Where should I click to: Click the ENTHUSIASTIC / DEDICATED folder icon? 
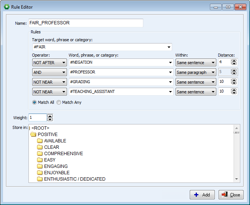click(x=40, y=179)
